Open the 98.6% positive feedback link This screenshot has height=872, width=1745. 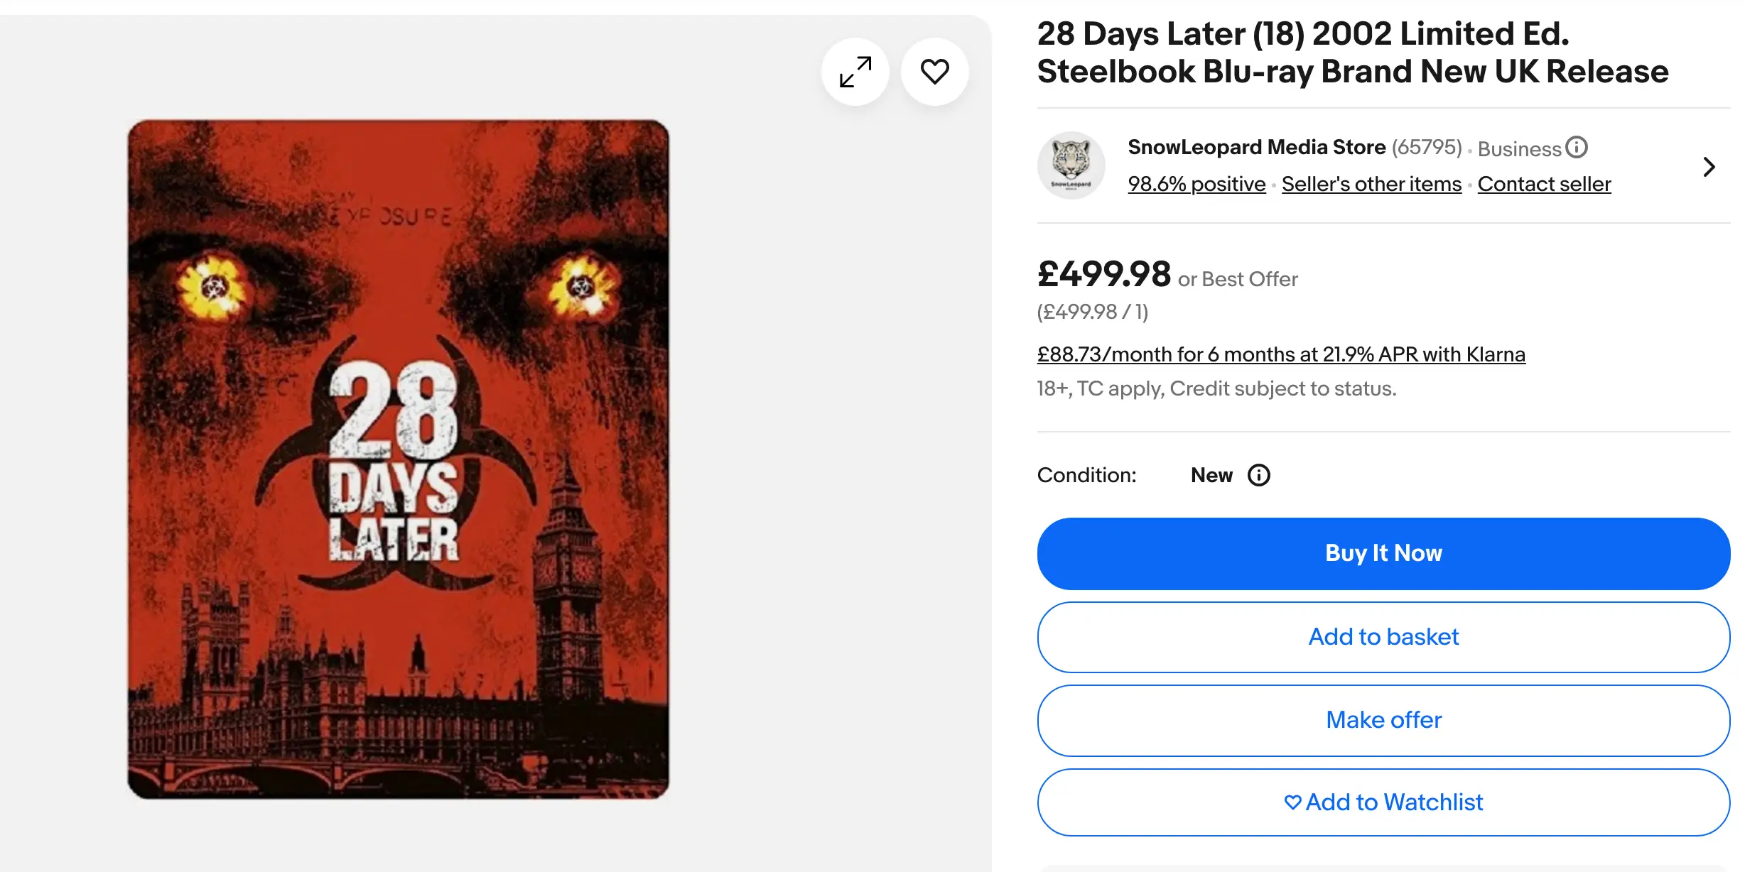click(x=1196, y=183)
